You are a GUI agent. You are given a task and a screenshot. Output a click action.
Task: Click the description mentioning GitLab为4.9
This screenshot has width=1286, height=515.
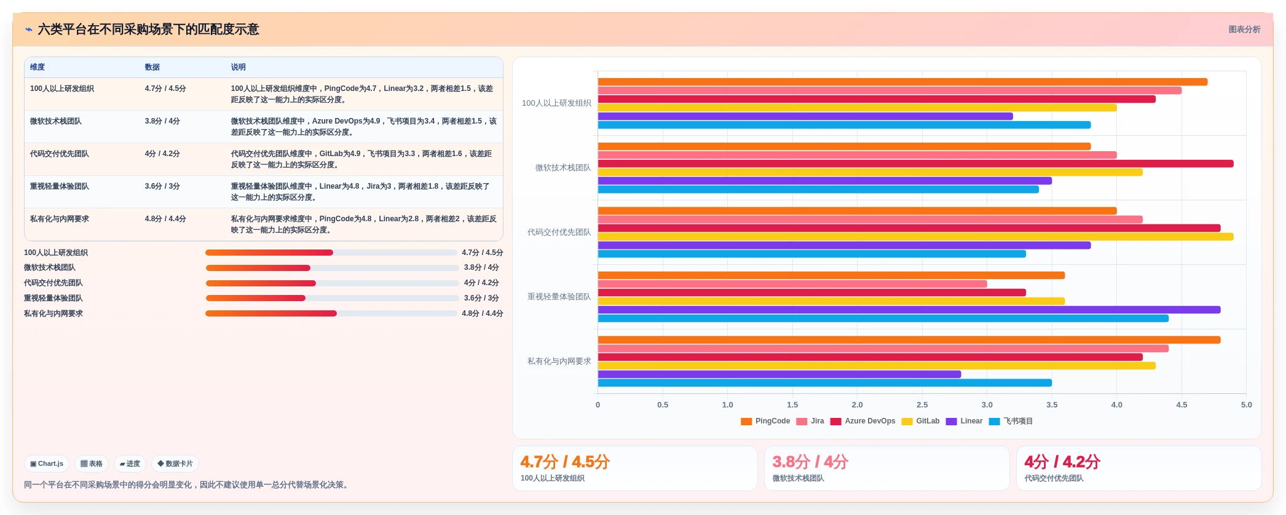[361, 159]
